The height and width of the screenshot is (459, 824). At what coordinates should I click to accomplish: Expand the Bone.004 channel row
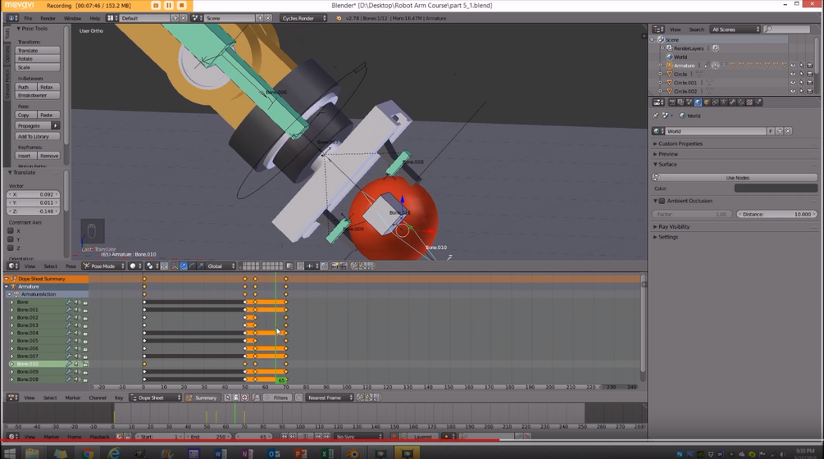coord(12,333)
